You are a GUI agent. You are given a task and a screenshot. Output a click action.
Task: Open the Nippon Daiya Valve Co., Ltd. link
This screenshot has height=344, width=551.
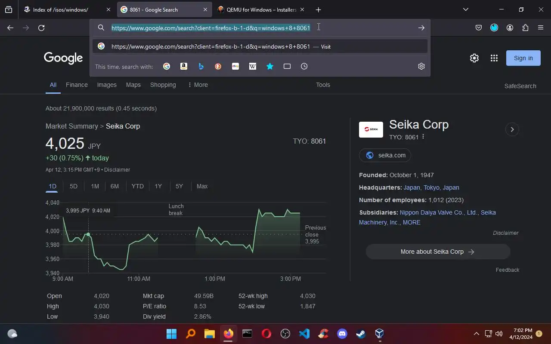(x=439, y=212)
